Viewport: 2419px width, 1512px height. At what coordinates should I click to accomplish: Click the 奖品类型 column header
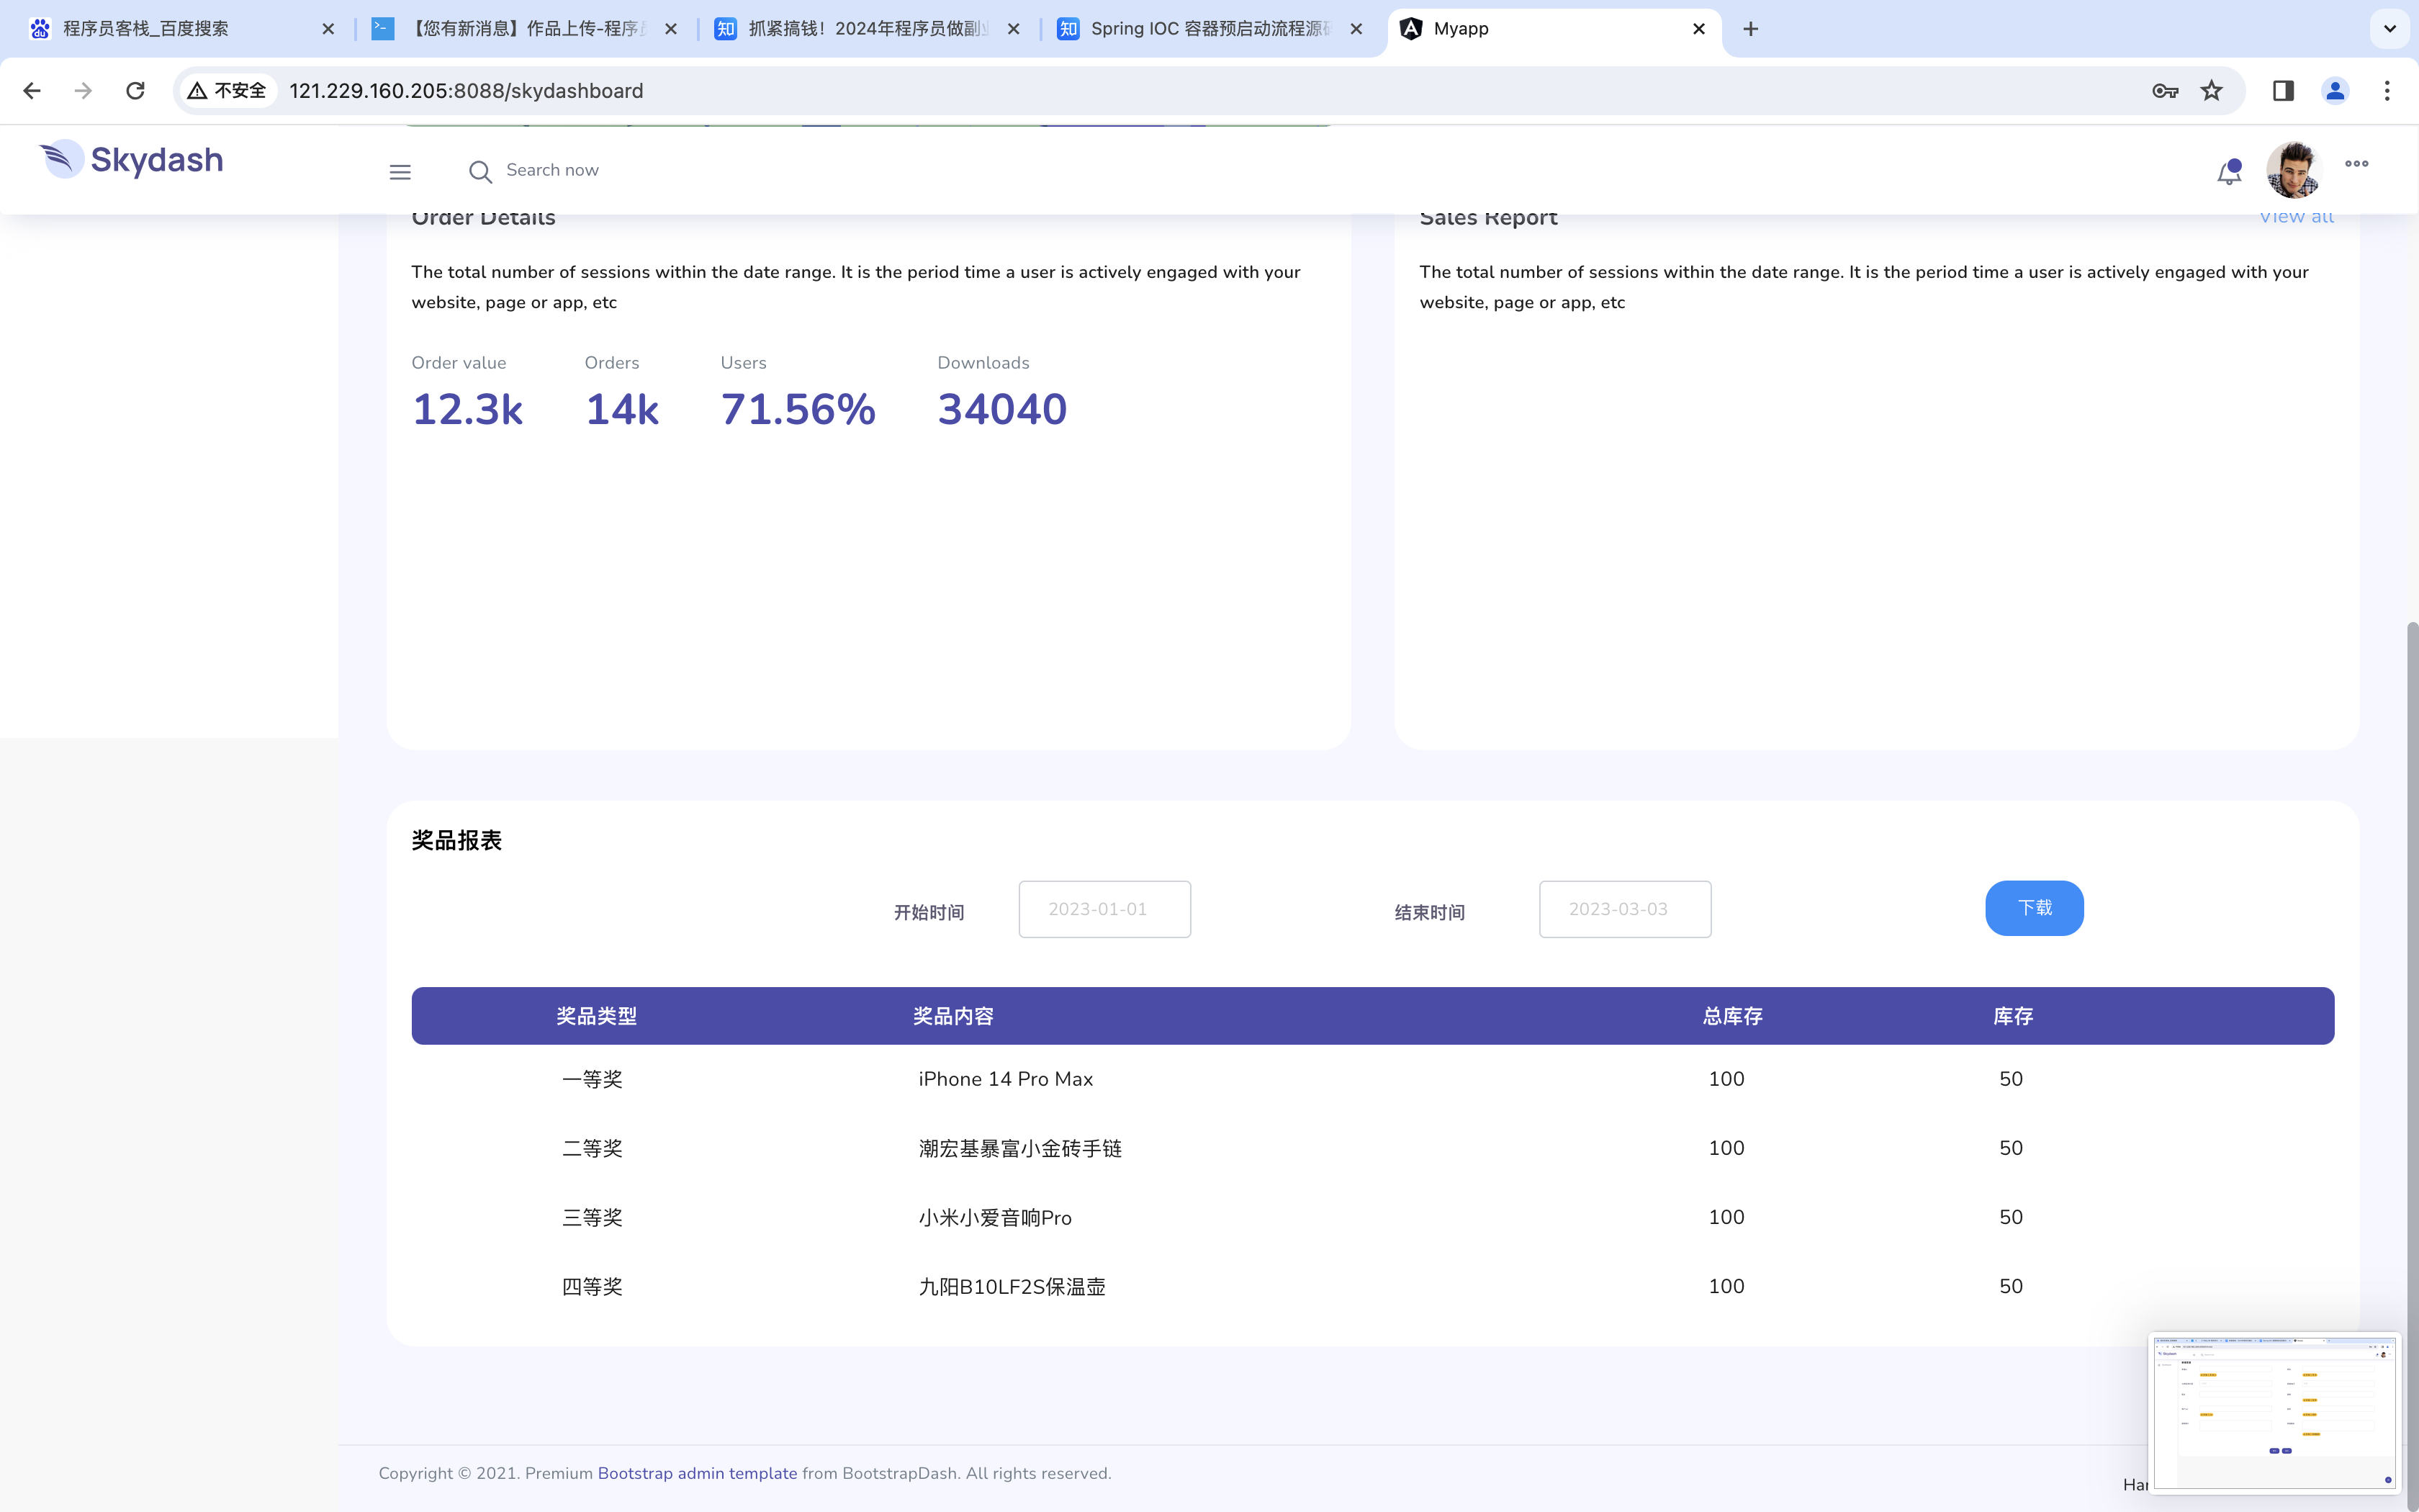[597, 1016]
